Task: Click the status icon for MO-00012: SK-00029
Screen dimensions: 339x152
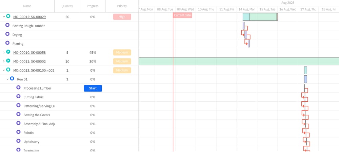Action: [8, 17]
